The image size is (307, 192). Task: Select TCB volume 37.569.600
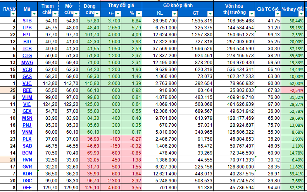point(160,49)
